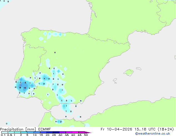This screenshot has width=176, height=136.
Task: Click the 0.1 to 0.5 mm legend swatch
Action: pos(5,132)
